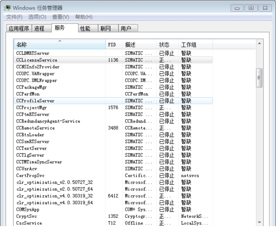Open the 帮助(H) menu
Screen dimensions: 276x235
click(x=84, y=17)
